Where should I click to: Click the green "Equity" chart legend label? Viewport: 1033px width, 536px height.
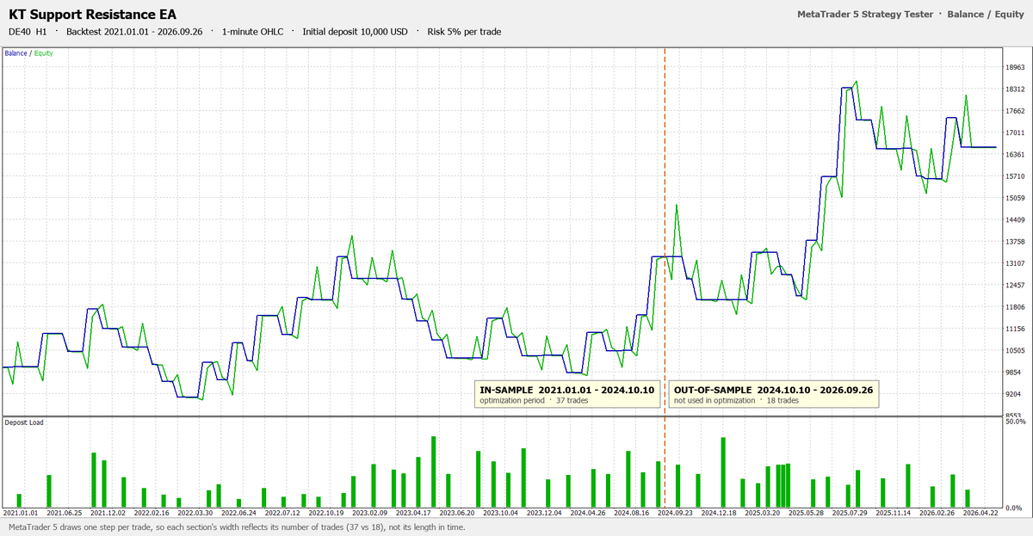coord(43,53)
